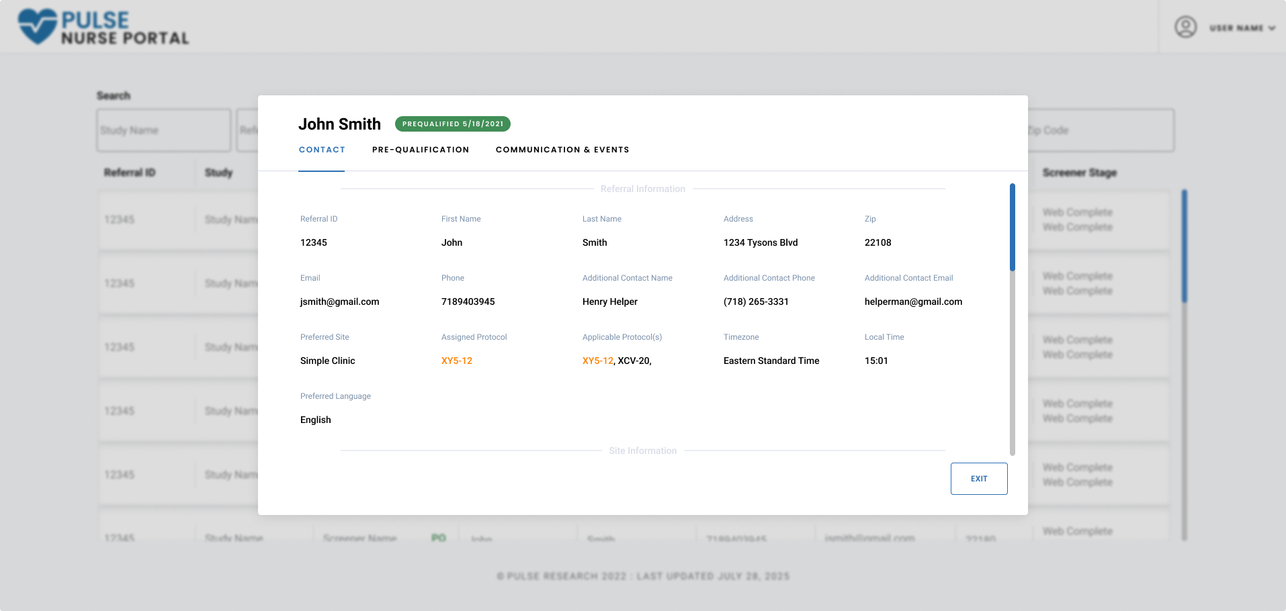
Task: Open XY5-12 under Applicable Protocol(s)
Action: click(x=597, y=361)
